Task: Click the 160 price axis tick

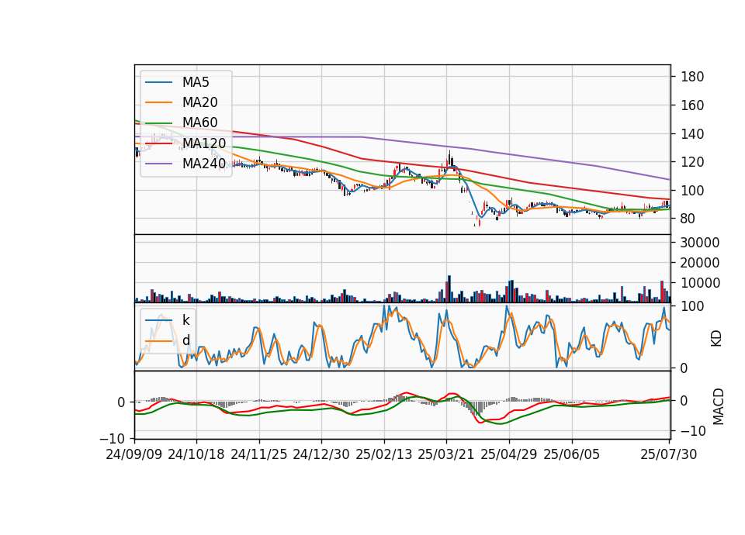Action: point(692,105)
